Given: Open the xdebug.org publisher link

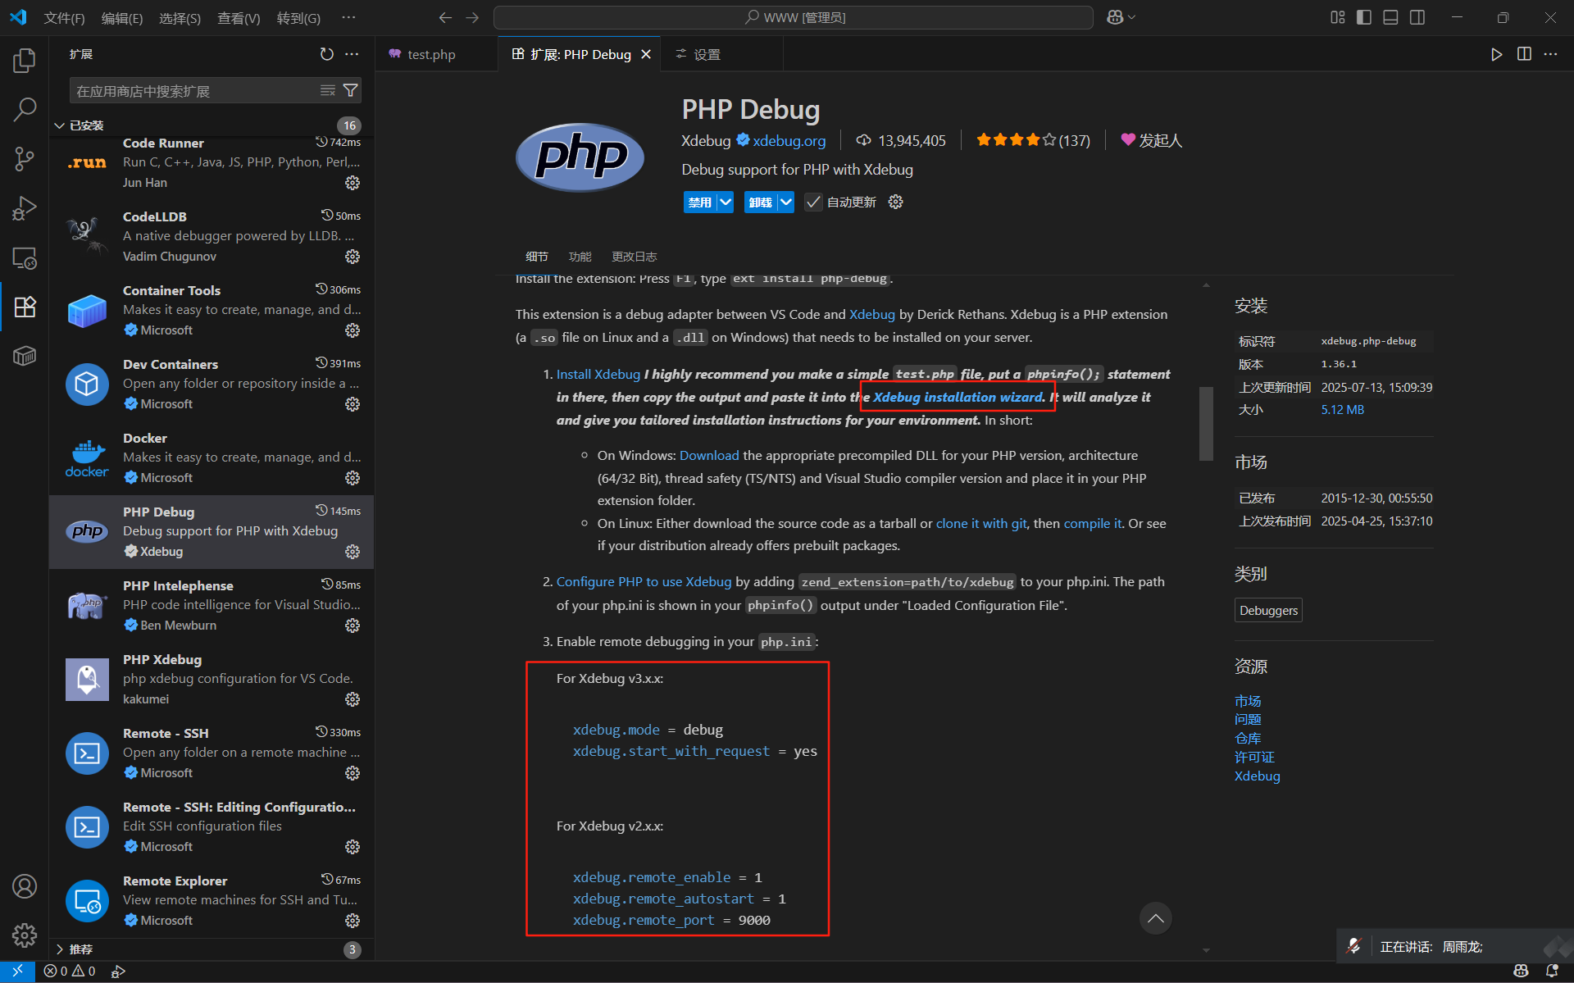Looking at the screenshot, I should point(789,140).
